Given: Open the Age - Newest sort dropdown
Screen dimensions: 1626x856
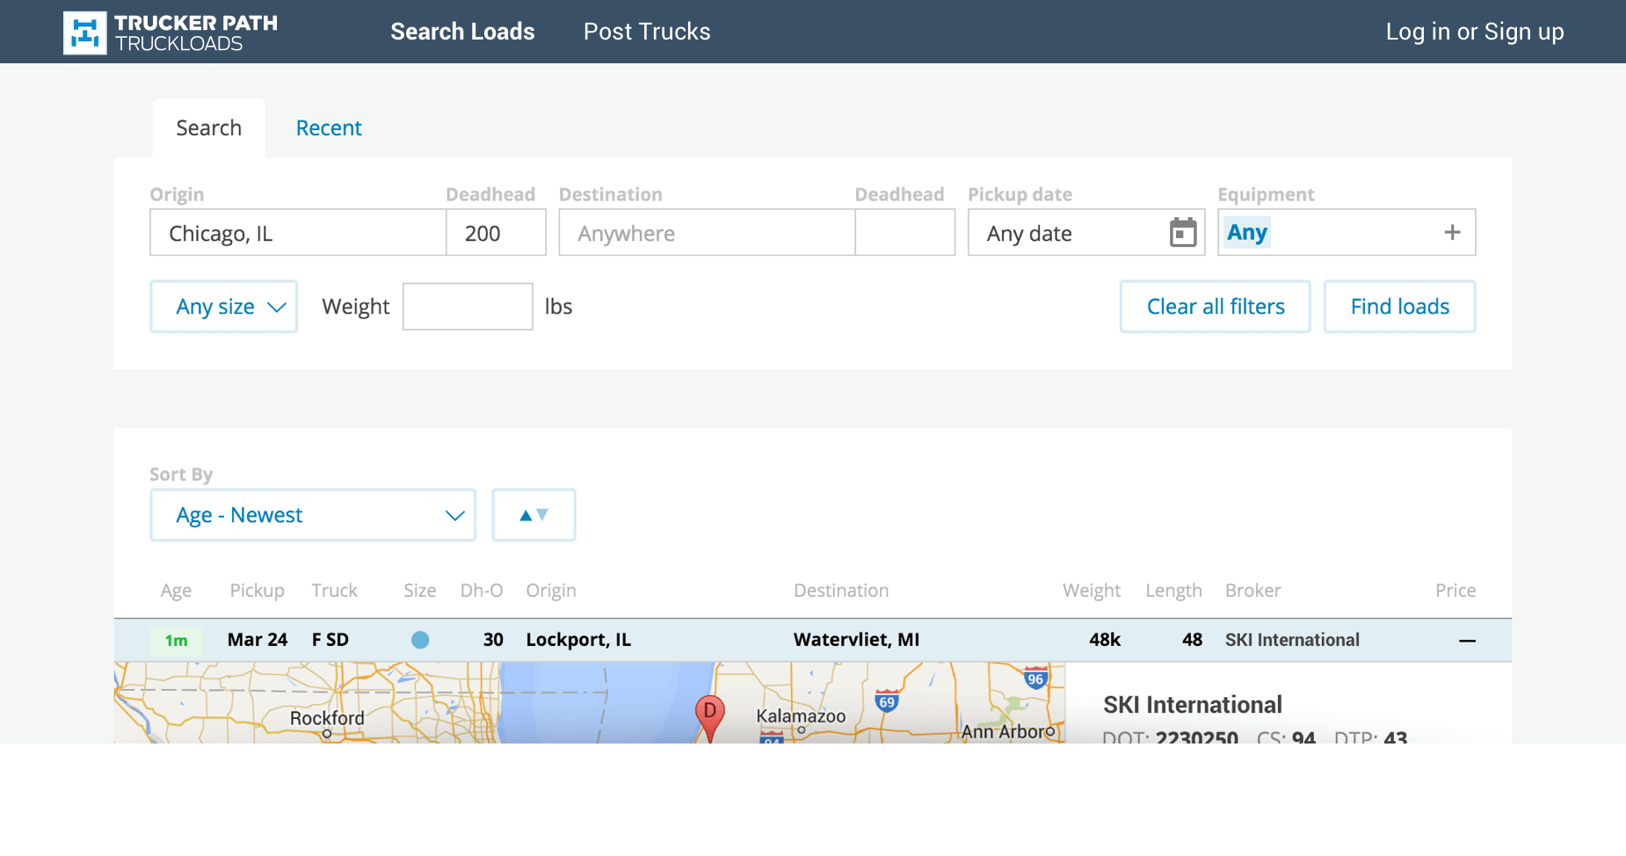Looking at the screenshot, I should click(x=313, y=515).
